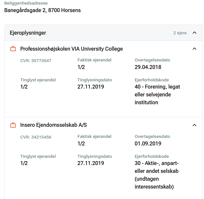The image size is (204, 199).
Task: Click the Professionshøjskolen VIA University College name
Action: click(72, 49)
